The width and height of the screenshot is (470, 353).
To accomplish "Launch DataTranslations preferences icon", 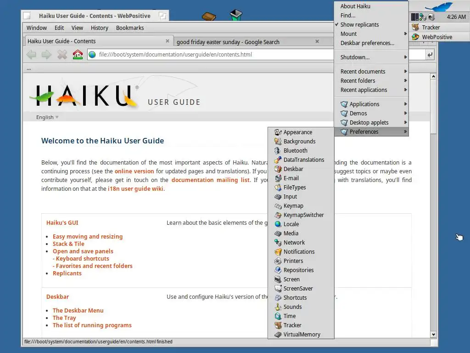I will (x=278, y=160).
